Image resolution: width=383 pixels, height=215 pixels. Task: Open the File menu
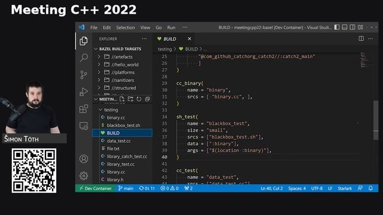tap(94, 27)
